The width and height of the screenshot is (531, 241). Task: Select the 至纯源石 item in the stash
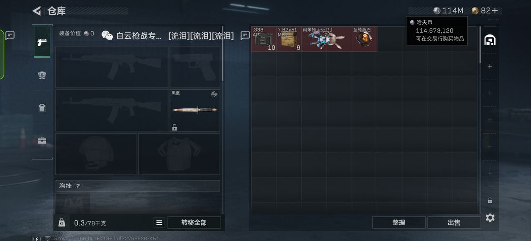click(x=364, y=39)
